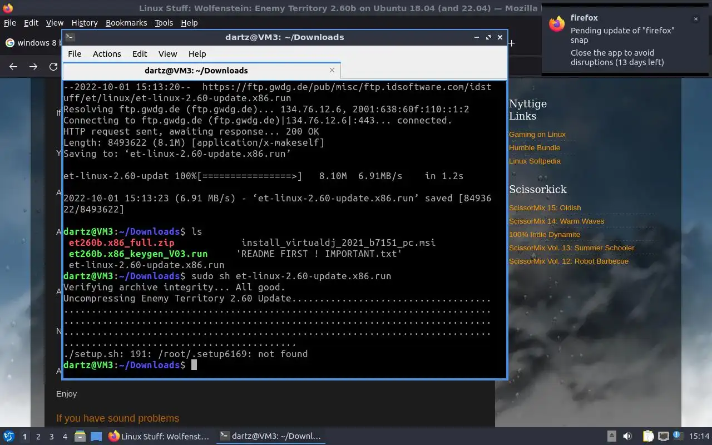Click the 'If you have sound problems' heading
This screenshot has width=712, height=445.
(x=117, y=418)
